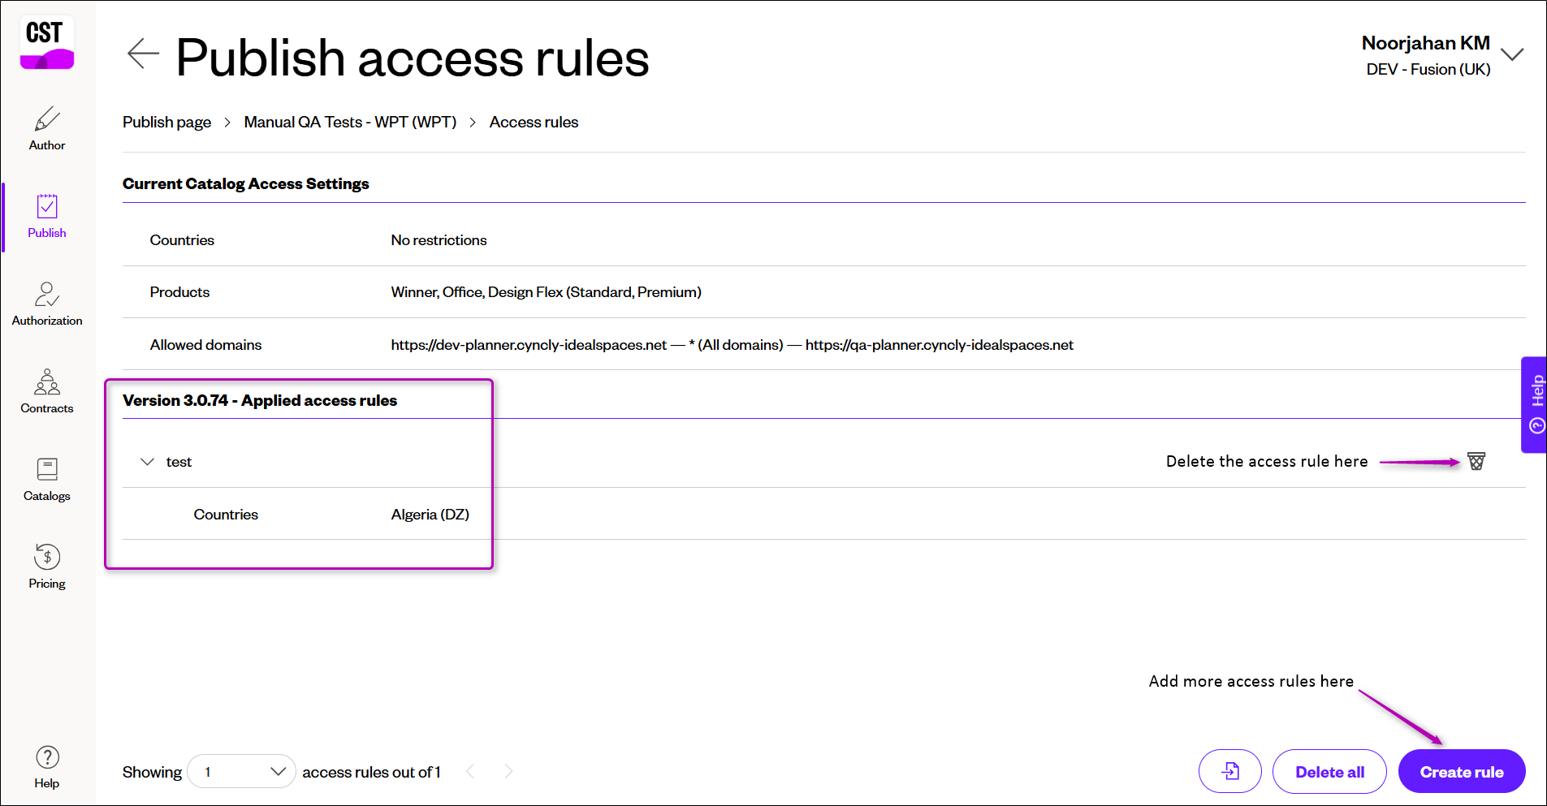
Task: Open the Pricing sidebar section
Action: [47, 567]
